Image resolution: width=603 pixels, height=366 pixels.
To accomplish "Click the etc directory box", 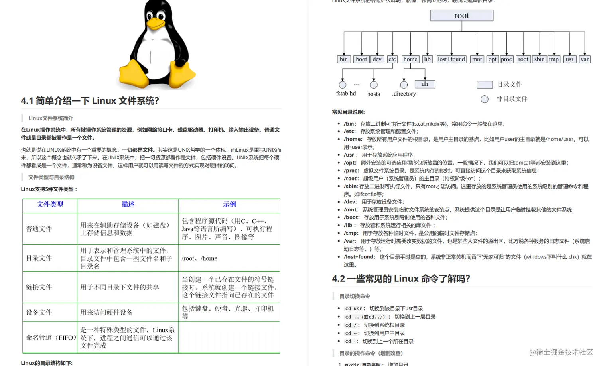I will tap(392, 59).
